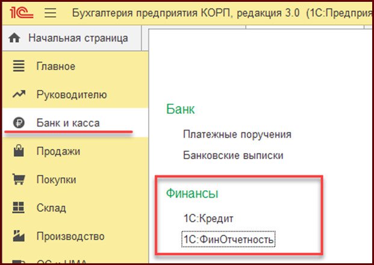Open the 1С:Кредит link

[x=208, y=219]
